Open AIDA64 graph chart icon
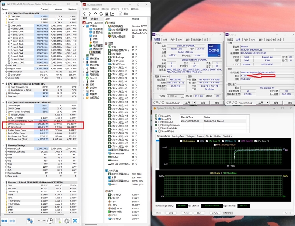 tap(112, 14)
